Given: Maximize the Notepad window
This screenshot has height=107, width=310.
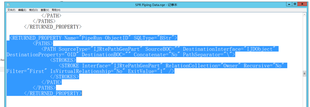Looking at the screenshot, I should coord(295,4).
